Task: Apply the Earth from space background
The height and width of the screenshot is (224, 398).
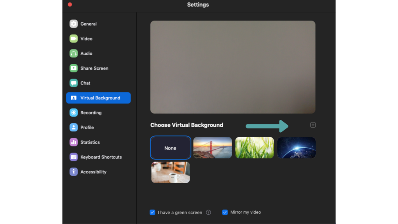Action: [296, 148]
